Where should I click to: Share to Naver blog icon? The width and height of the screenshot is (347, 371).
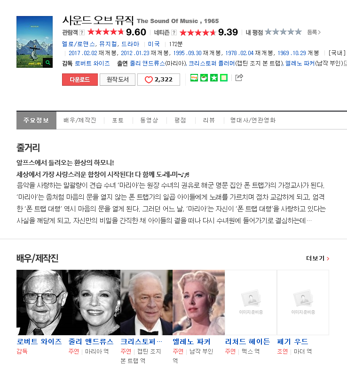point(194,78)
